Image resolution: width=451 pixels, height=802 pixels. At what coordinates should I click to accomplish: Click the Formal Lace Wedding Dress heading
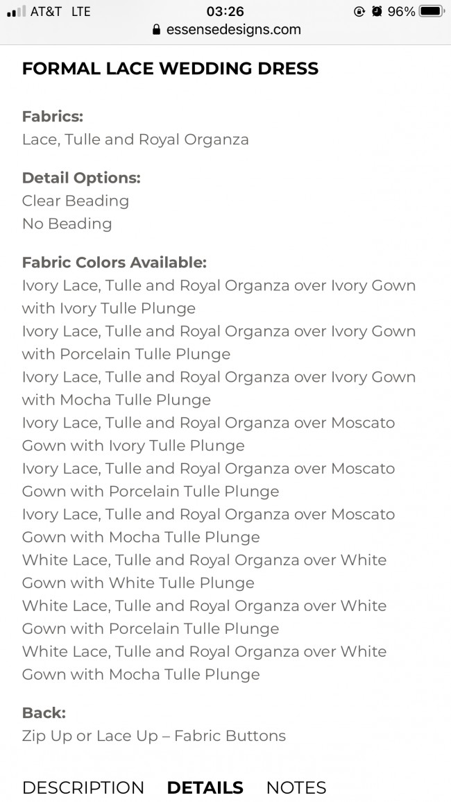[x=170, y=69]
